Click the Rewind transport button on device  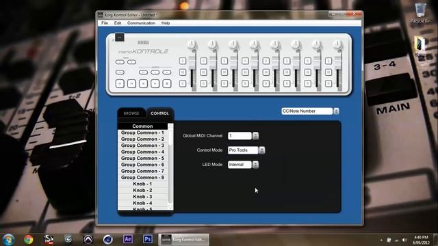pos(120,83)
